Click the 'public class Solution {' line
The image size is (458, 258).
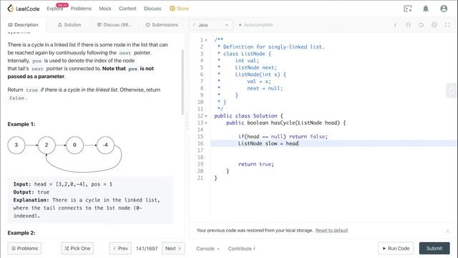coord(248,116)
